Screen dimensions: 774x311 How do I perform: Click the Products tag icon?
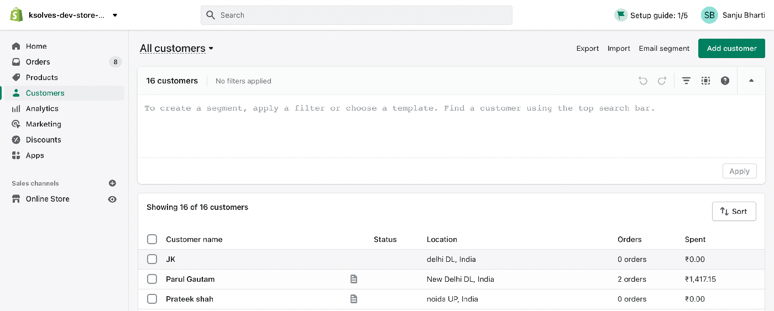click(16, 77)
